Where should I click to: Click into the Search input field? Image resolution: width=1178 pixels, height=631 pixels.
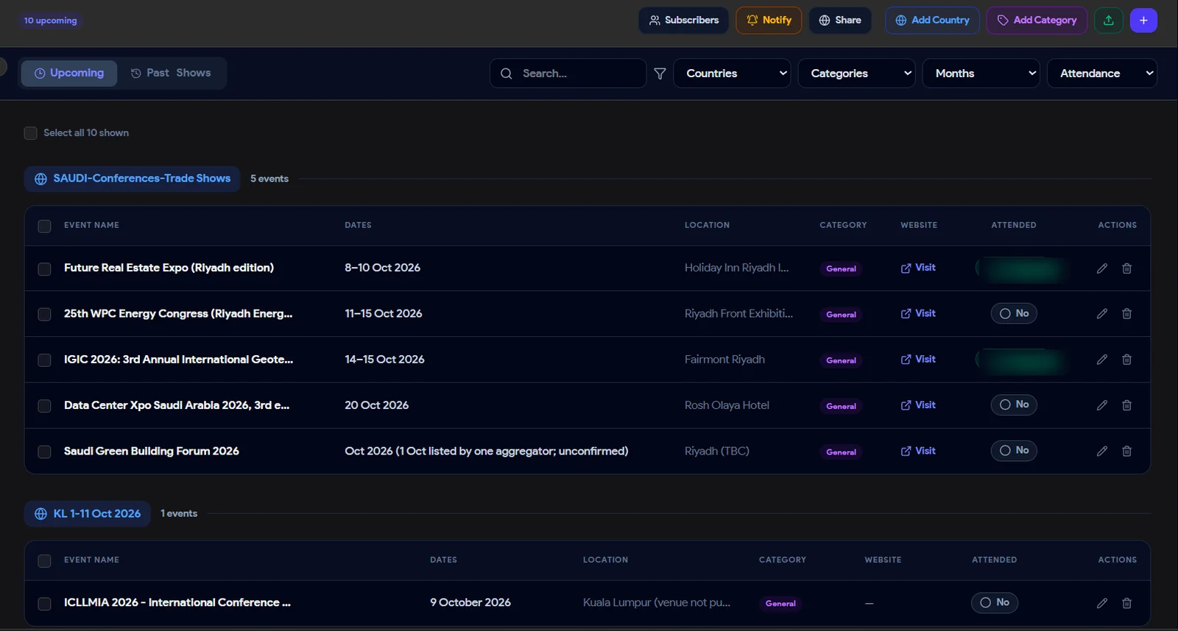(x=568, y=74)
